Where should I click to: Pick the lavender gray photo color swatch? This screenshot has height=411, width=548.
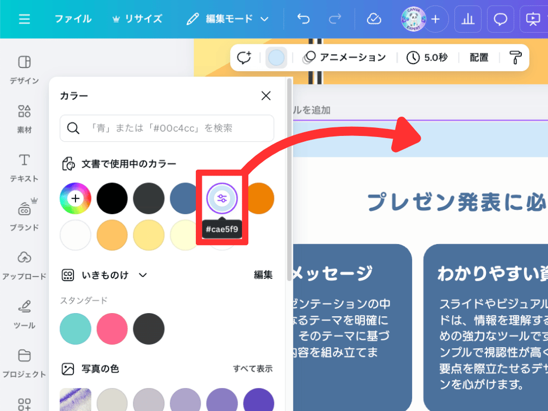coord(149,399)
